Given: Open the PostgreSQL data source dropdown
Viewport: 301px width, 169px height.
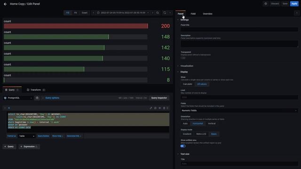Looking at the screenshot, I should 18,98.
